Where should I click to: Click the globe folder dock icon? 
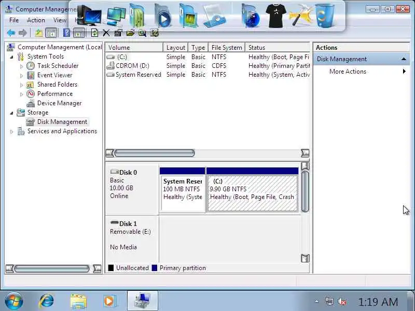click(251, 16)
